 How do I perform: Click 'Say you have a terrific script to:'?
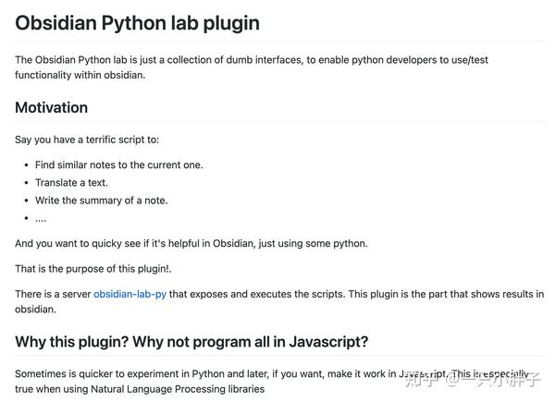pyautogui.click(x=87, y=140)
